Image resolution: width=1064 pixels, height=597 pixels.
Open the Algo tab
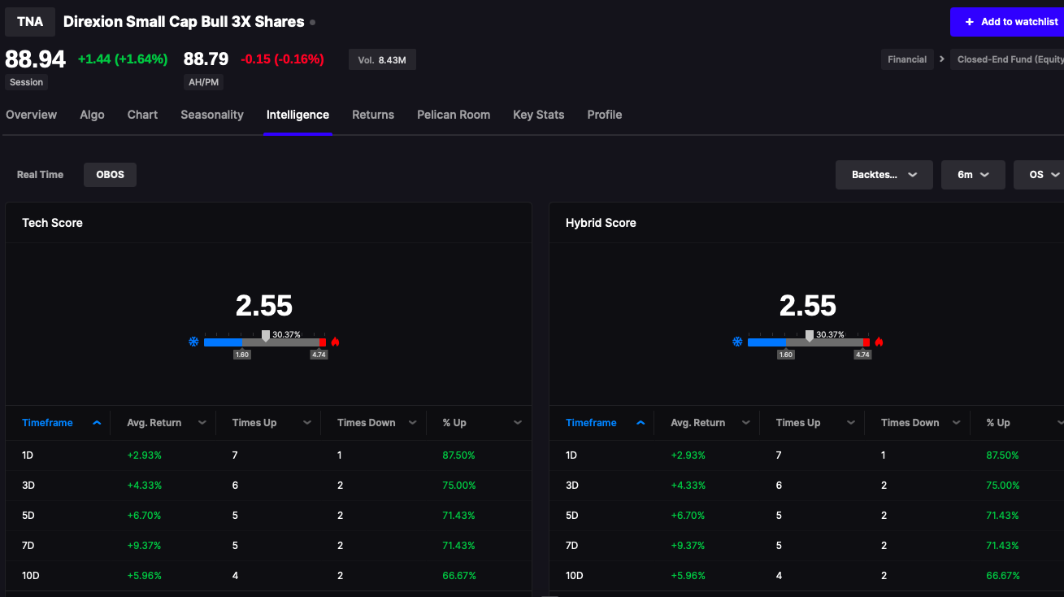point(92,115)
